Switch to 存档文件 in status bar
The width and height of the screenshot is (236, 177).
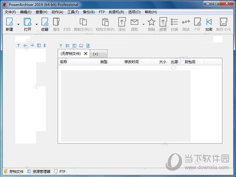(14, 171)
